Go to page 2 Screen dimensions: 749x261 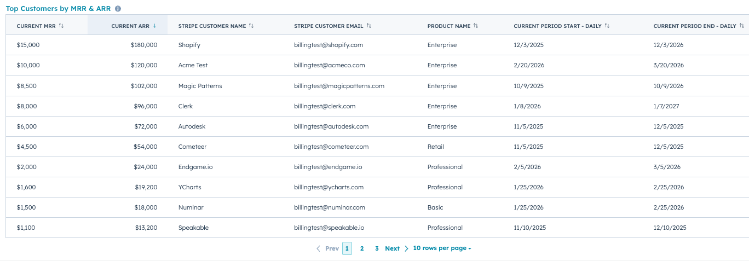click(362, 248)
